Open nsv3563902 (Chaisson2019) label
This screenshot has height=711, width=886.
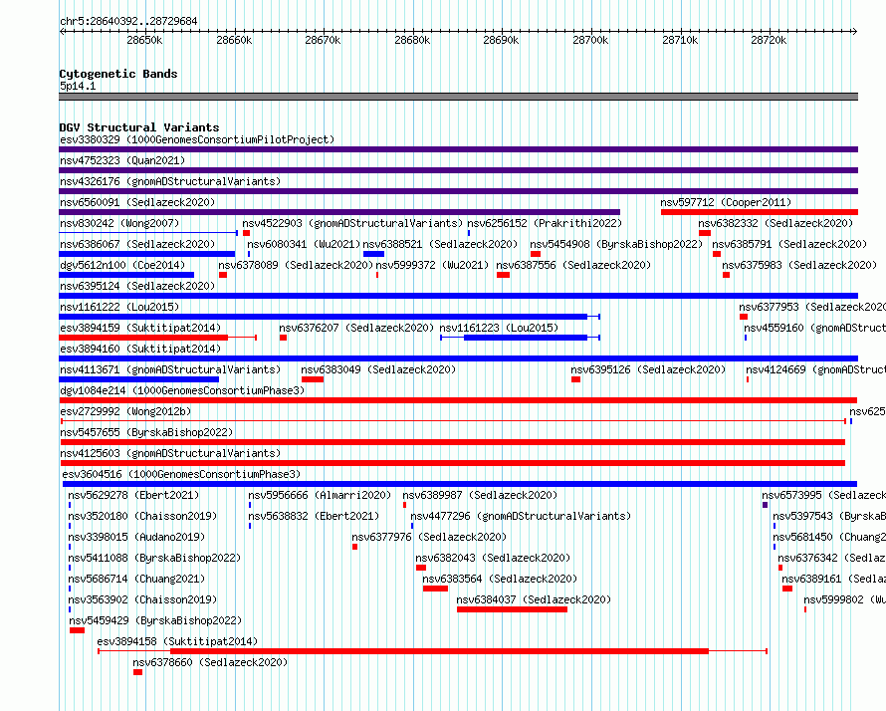142,599
